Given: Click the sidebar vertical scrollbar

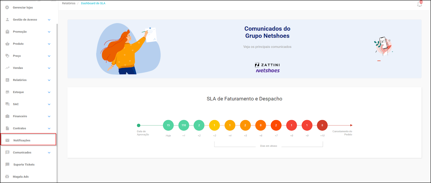Looking at the screenshot, I should (x=57, y=103).
